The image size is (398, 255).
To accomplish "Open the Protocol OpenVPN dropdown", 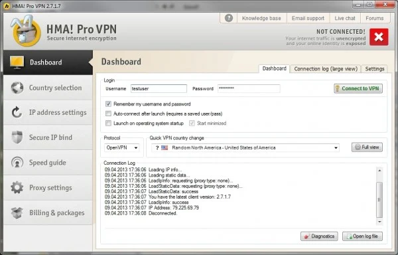I will click(122, 147).
